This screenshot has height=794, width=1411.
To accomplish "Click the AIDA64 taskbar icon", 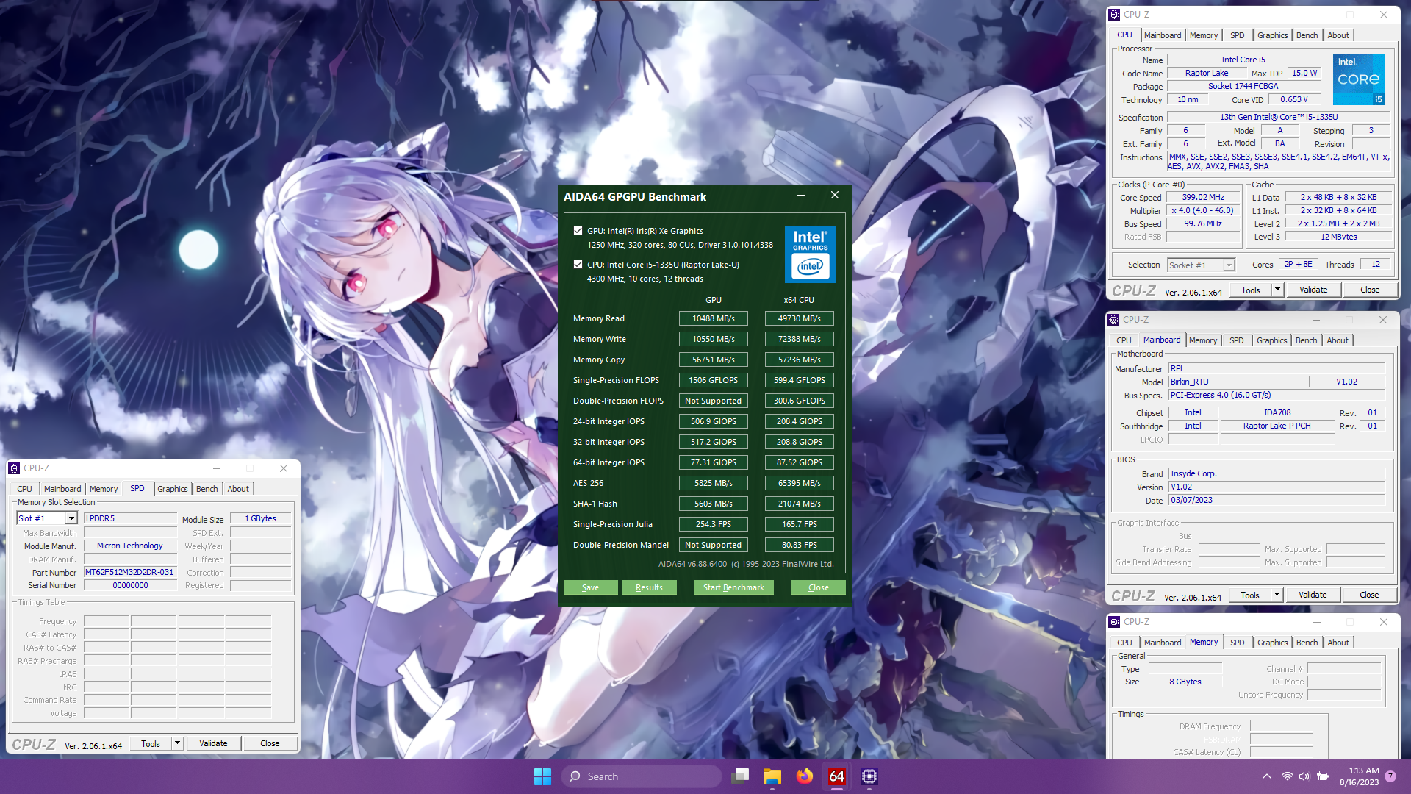I will click(x=837, y=776).
